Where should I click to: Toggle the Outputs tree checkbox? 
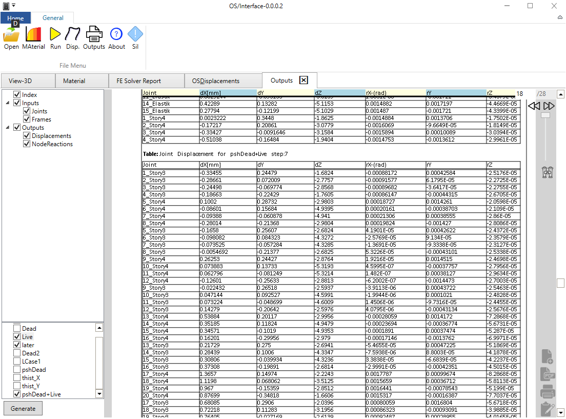click(16, 128)
